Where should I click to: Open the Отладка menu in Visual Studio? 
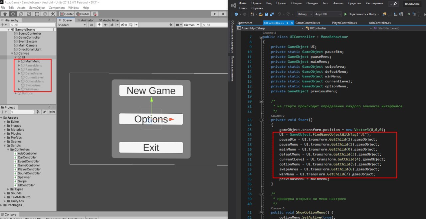312,3
